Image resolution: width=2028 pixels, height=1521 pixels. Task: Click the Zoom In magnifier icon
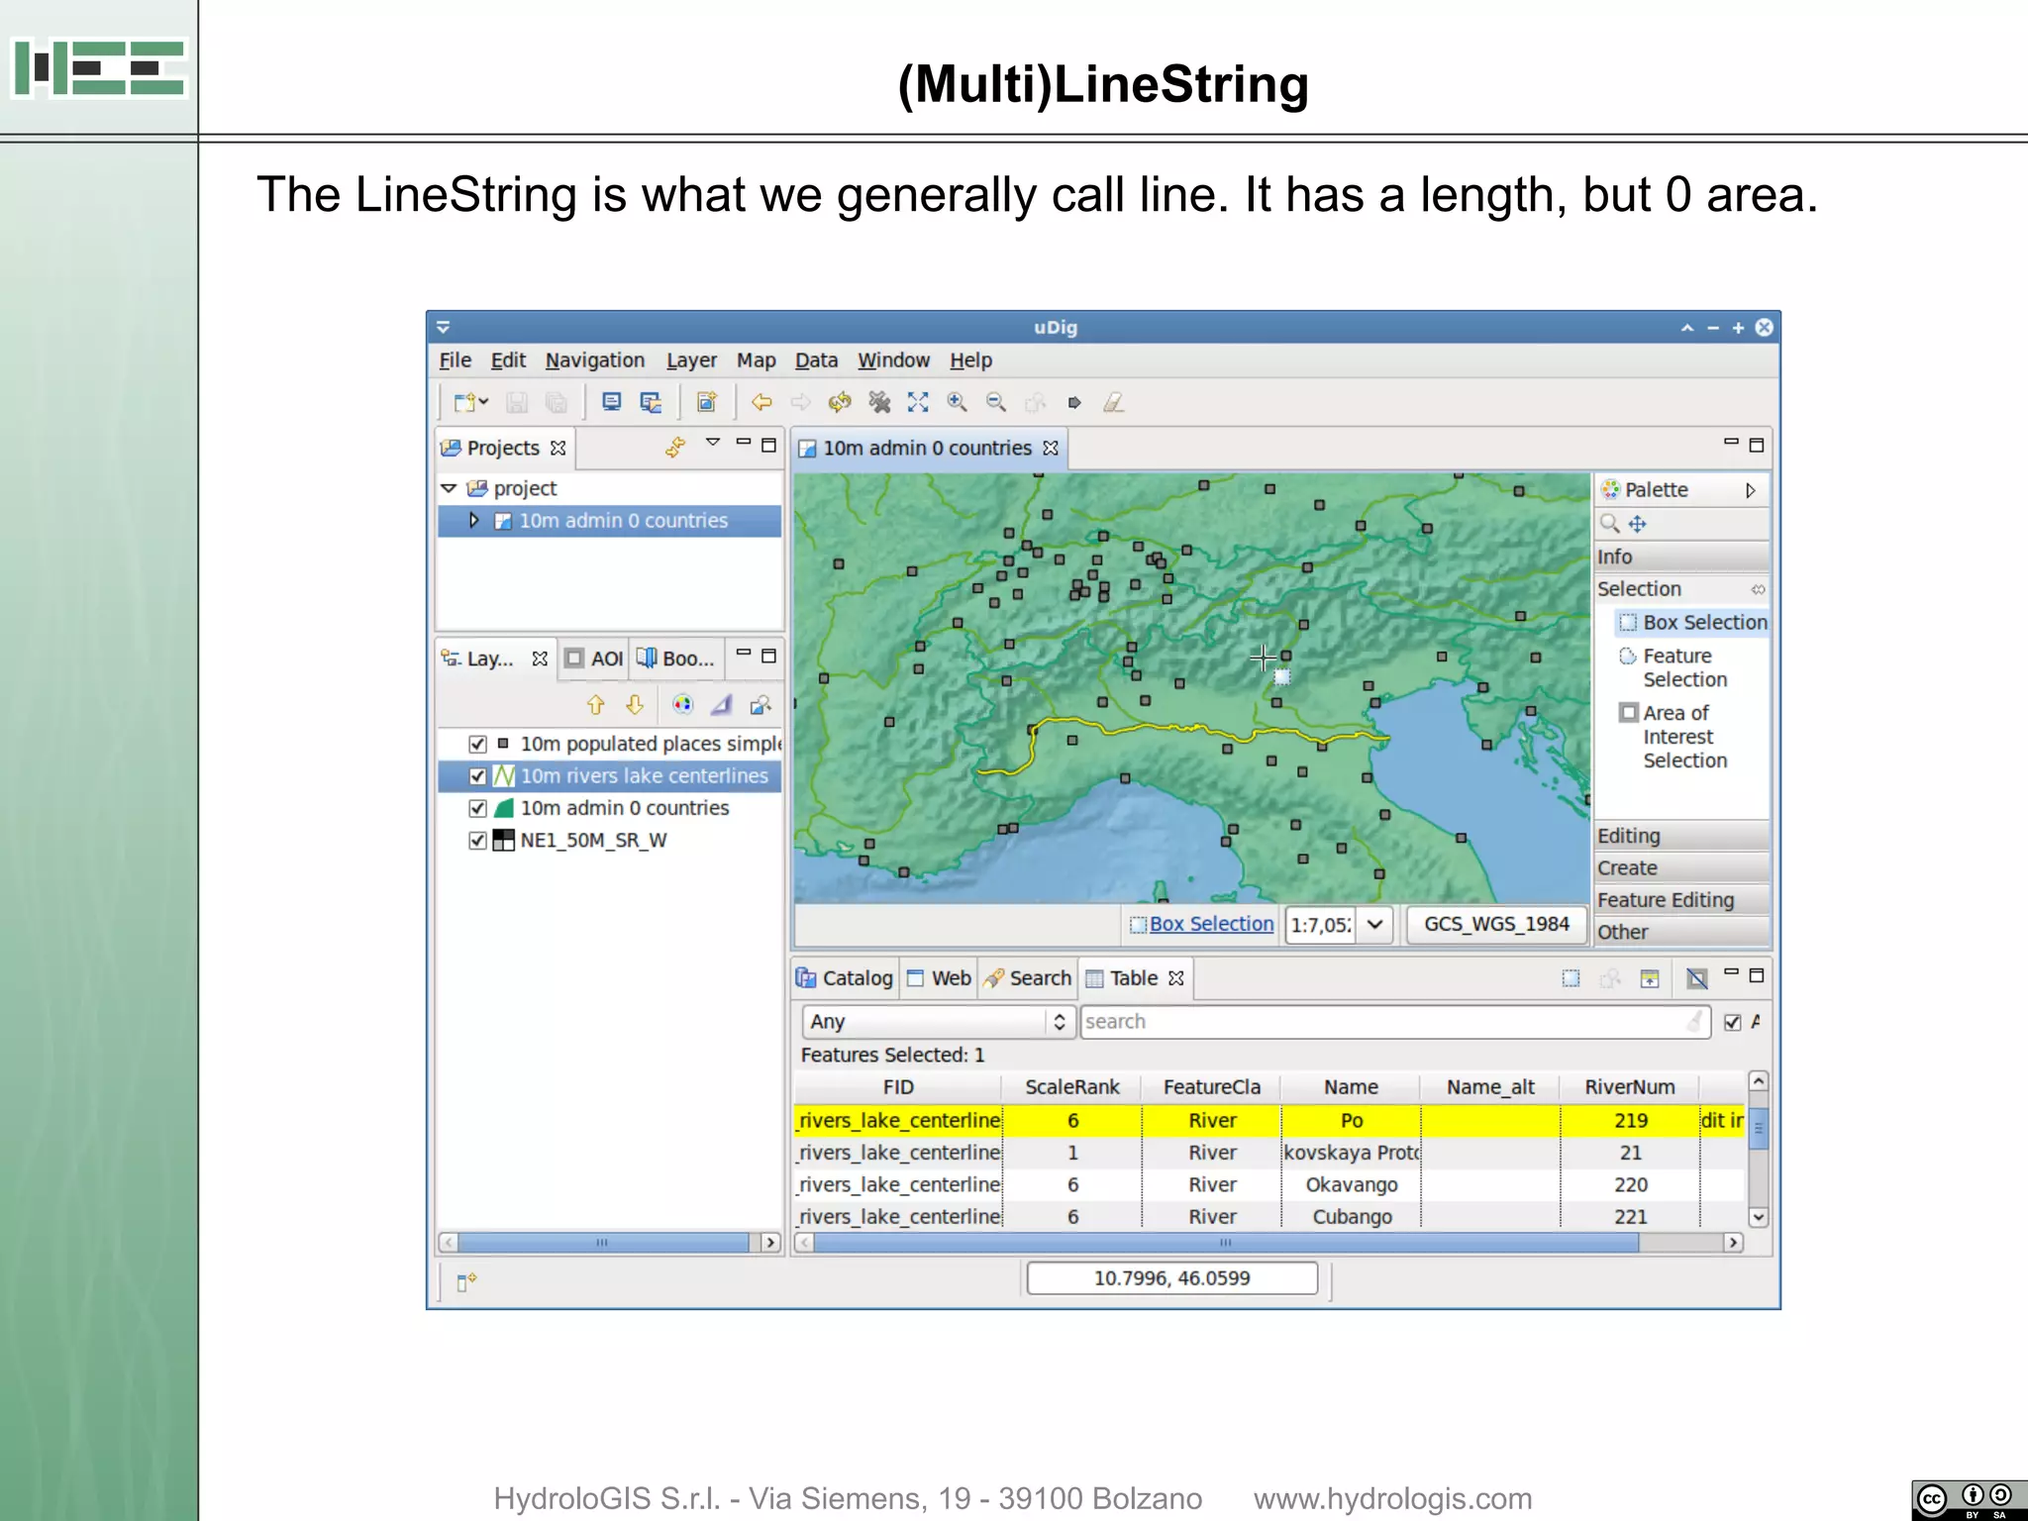point(957,402)
